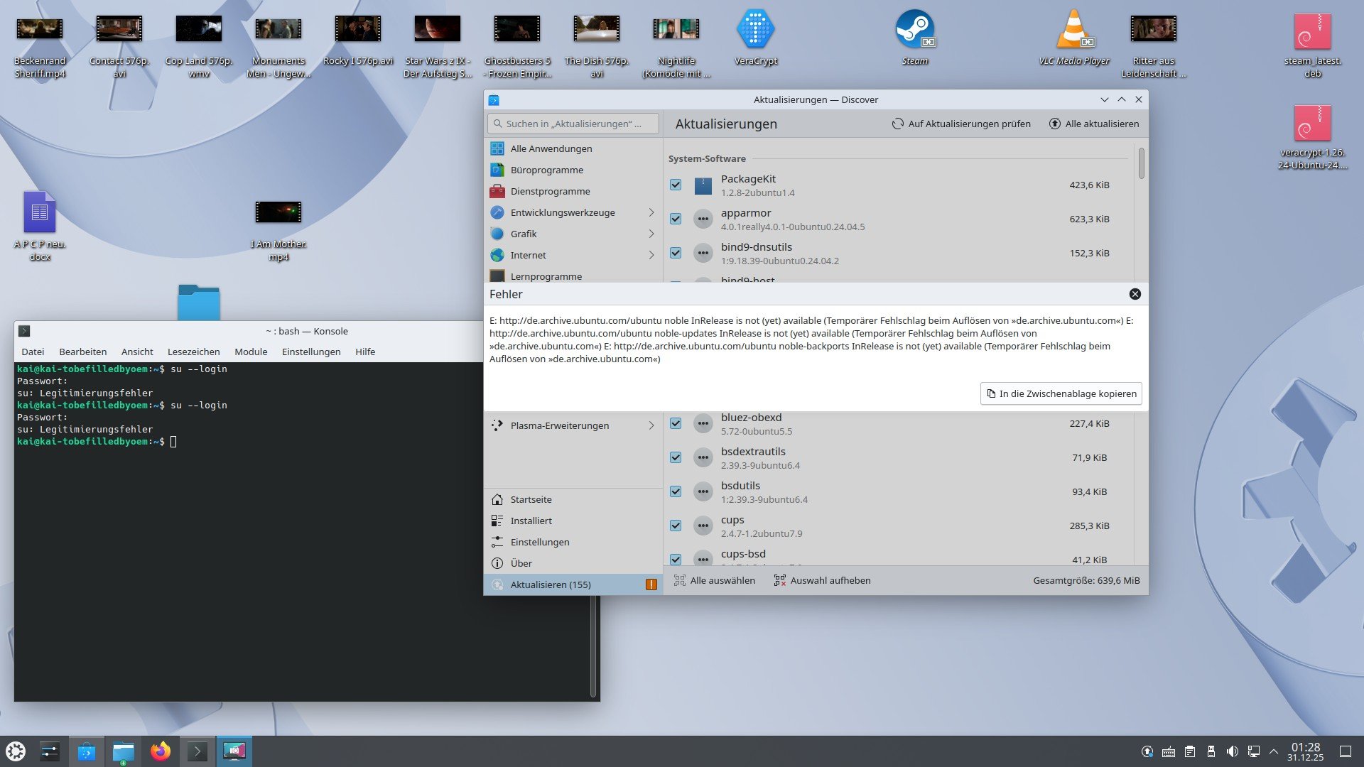Uncheck the apparmor update checkbox
1364x767 pixels.
click(676, 219)
